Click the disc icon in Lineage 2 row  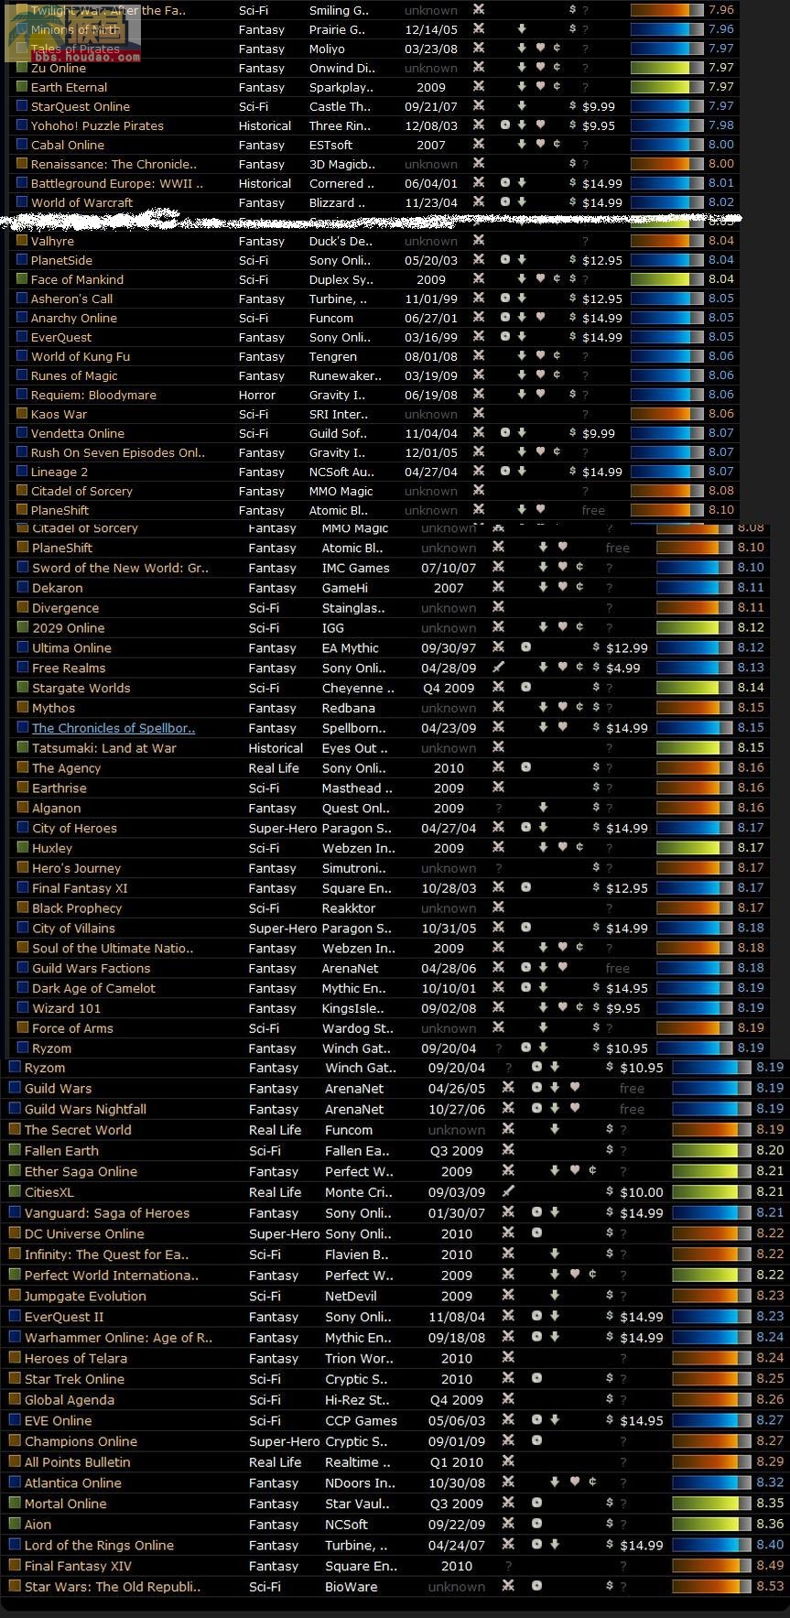tap(504, 472)
